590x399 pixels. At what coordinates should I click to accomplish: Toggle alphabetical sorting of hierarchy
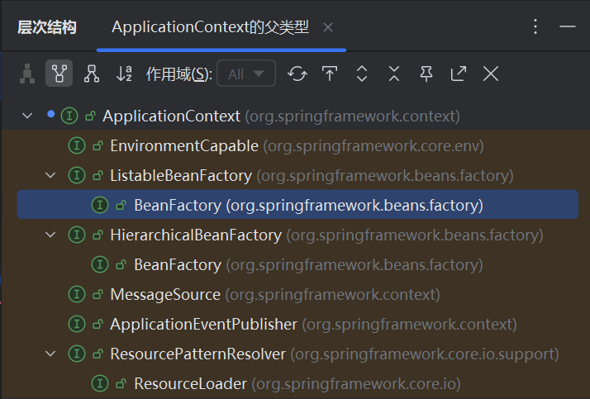(x=124, y=74)
